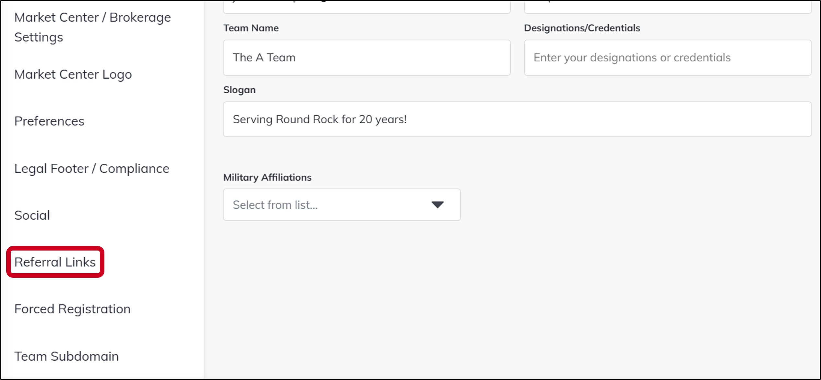
Task: Go to the Team Subdomain section
Action: point(66,356)
